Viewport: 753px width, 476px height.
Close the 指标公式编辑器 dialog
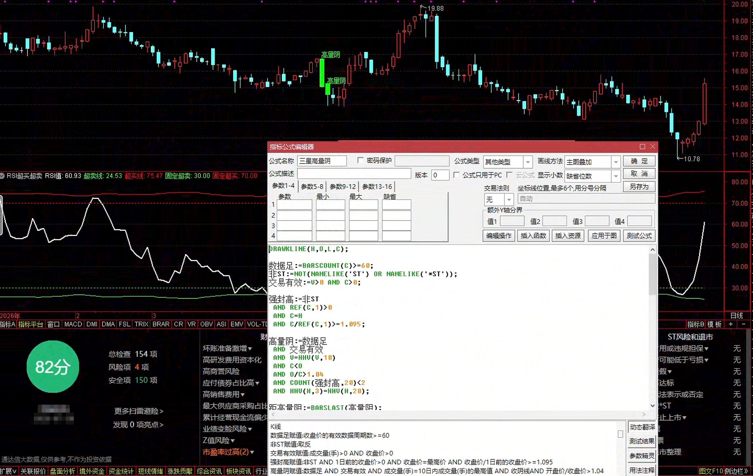pyautogui.click(x=653, y=146)
